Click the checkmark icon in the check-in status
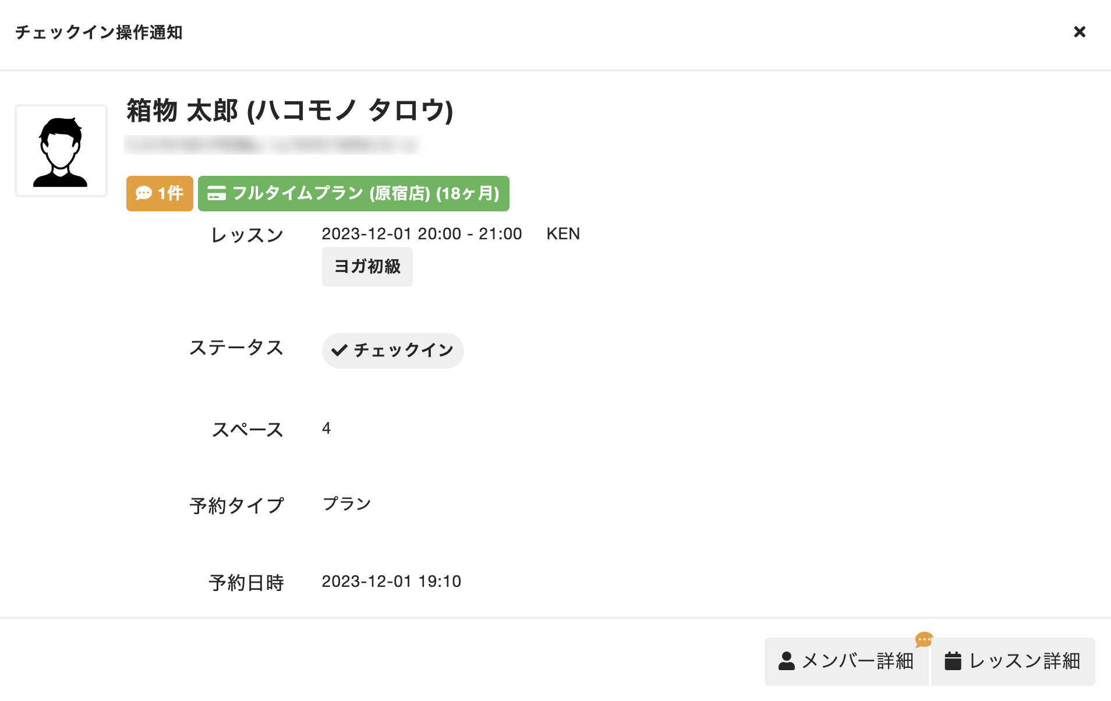The image size is (1111, 701). 339,350
